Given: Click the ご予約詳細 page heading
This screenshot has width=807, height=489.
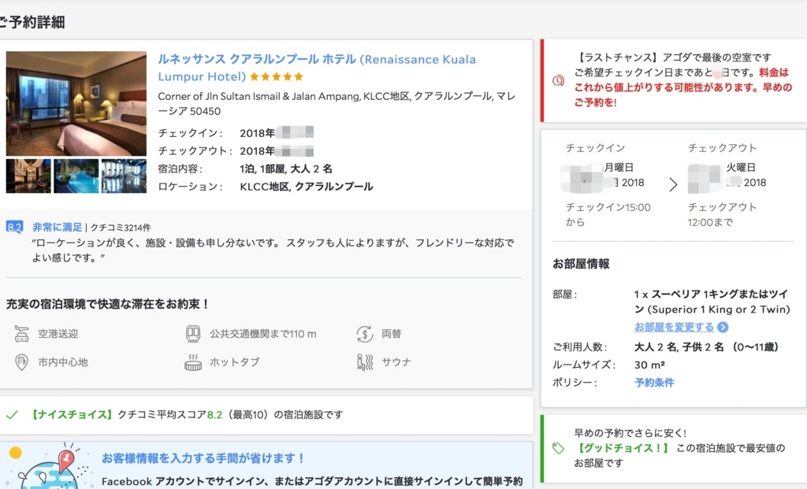Looking at the screenshot, I should pyautogui.click(x=32, y=22).
